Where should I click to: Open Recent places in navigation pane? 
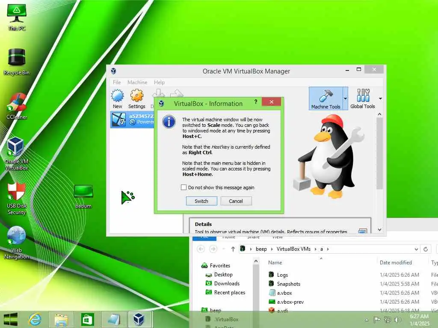click(225, 292)
